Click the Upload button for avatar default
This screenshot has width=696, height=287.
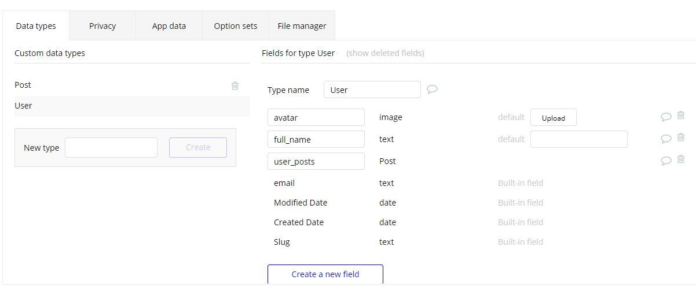[x=553, y=118]
